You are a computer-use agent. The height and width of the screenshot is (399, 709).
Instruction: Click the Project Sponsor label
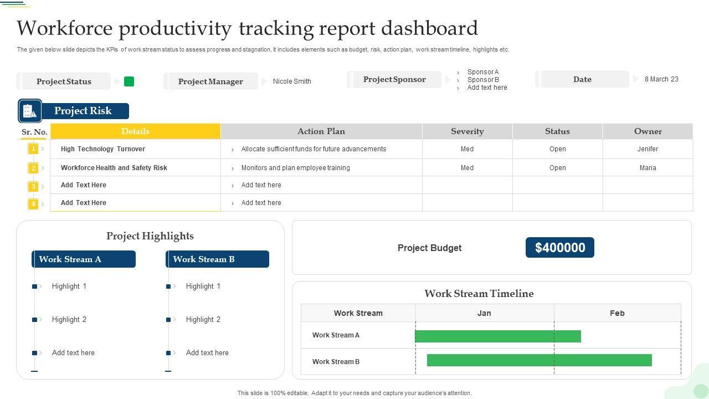tap(394, 79)
